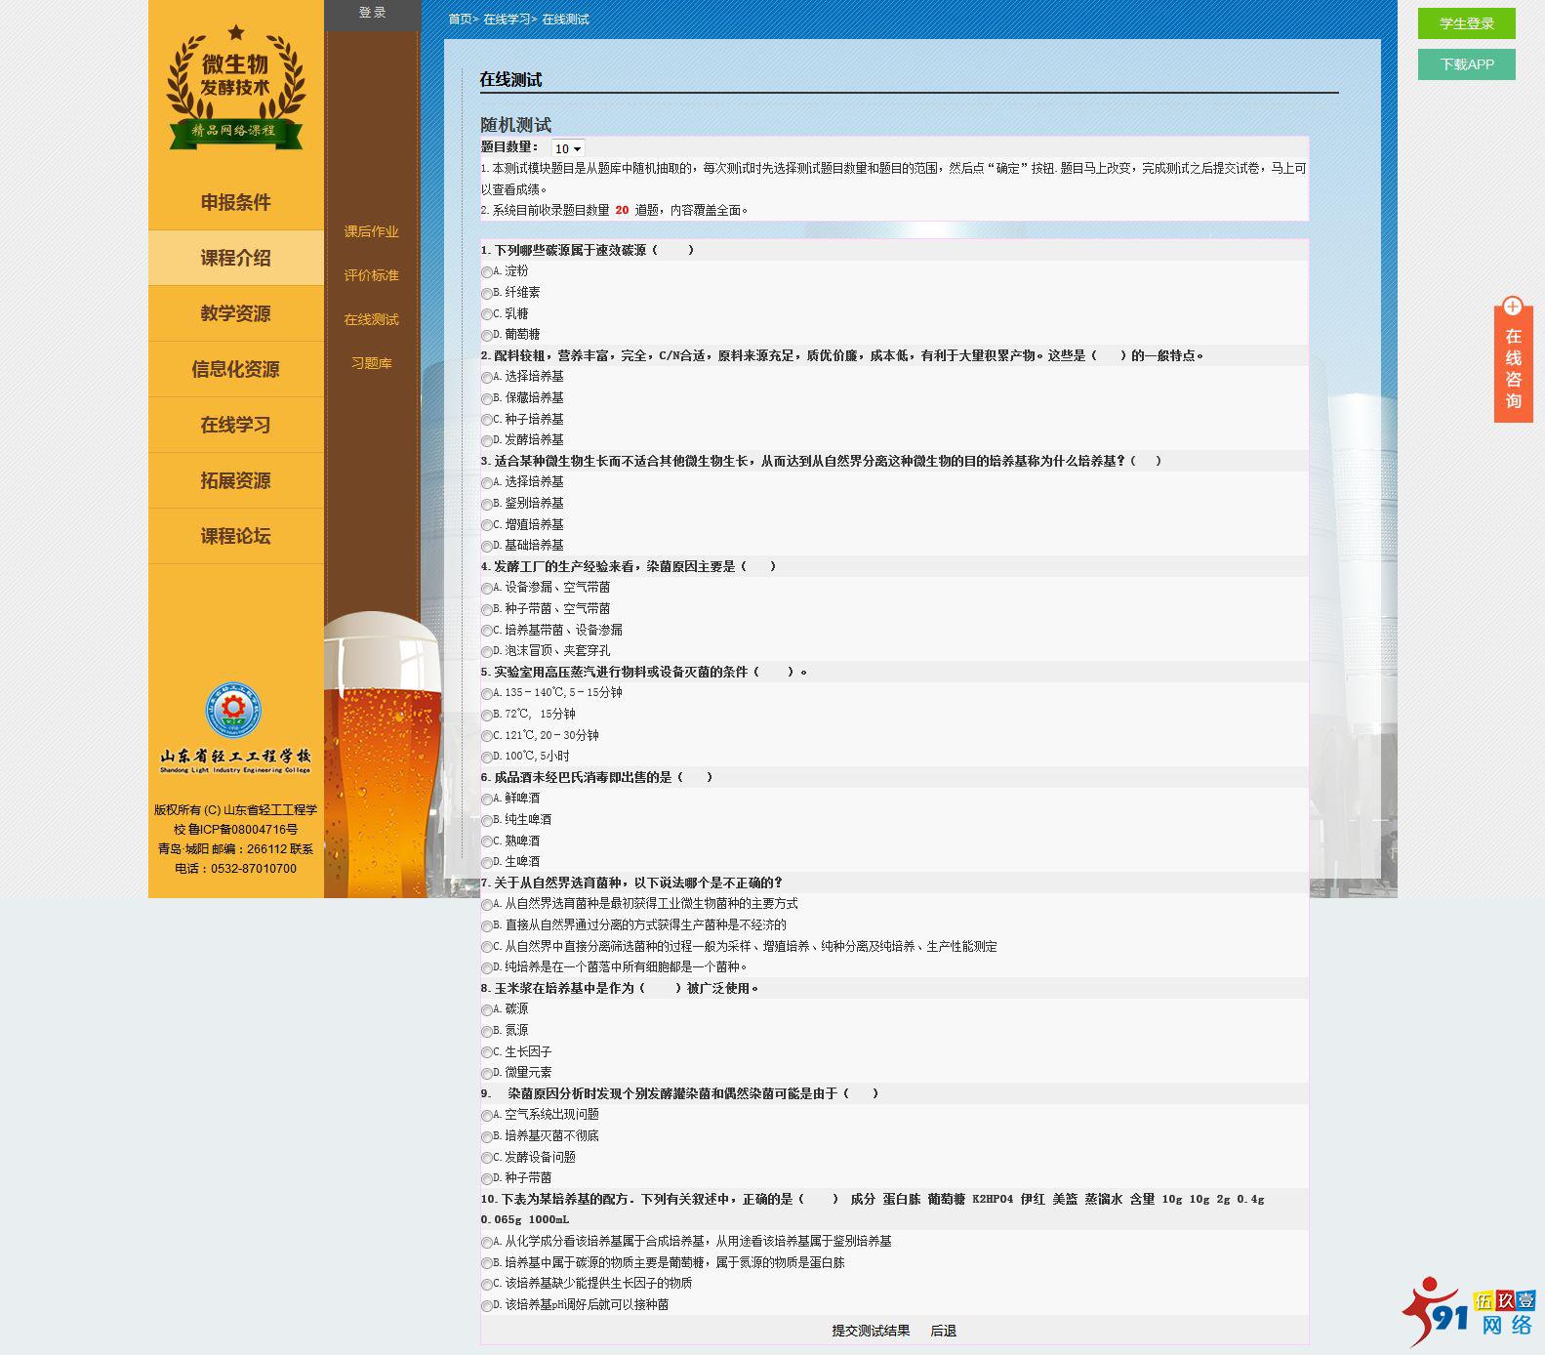1545x1355 pixels.
Task: Click the green 学生登录 button
Action: coord(1466,23)
